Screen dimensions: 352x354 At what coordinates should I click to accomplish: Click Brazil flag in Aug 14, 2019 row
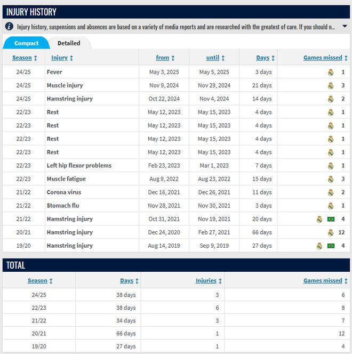[x=331, y=246]
